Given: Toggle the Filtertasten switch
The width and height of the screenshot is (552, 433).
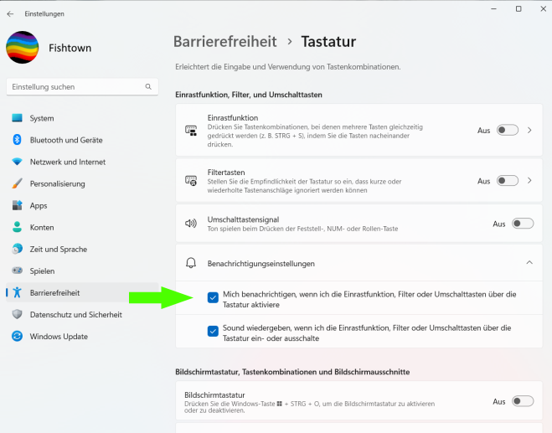Looking at the screenshot, I should pyautogui.click(x=508, y=181).
